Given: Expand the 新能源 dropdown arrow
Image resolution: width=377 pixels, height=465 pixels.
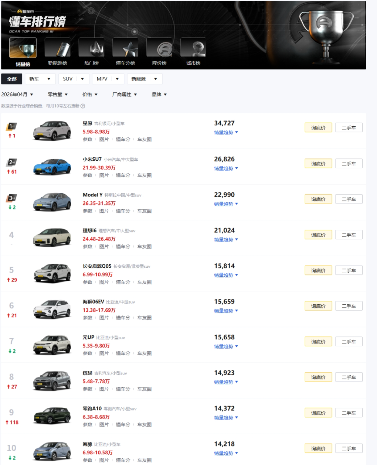Looking at the screenshot, I should 156,79.
